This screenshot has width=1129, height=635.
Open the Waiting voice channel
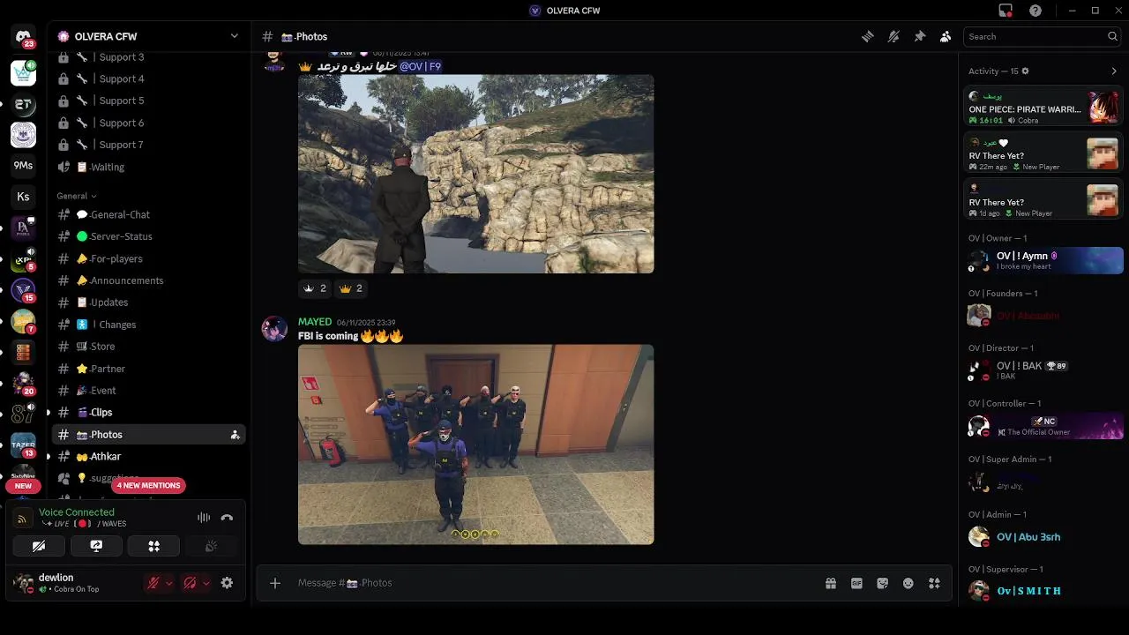point(147,167)
